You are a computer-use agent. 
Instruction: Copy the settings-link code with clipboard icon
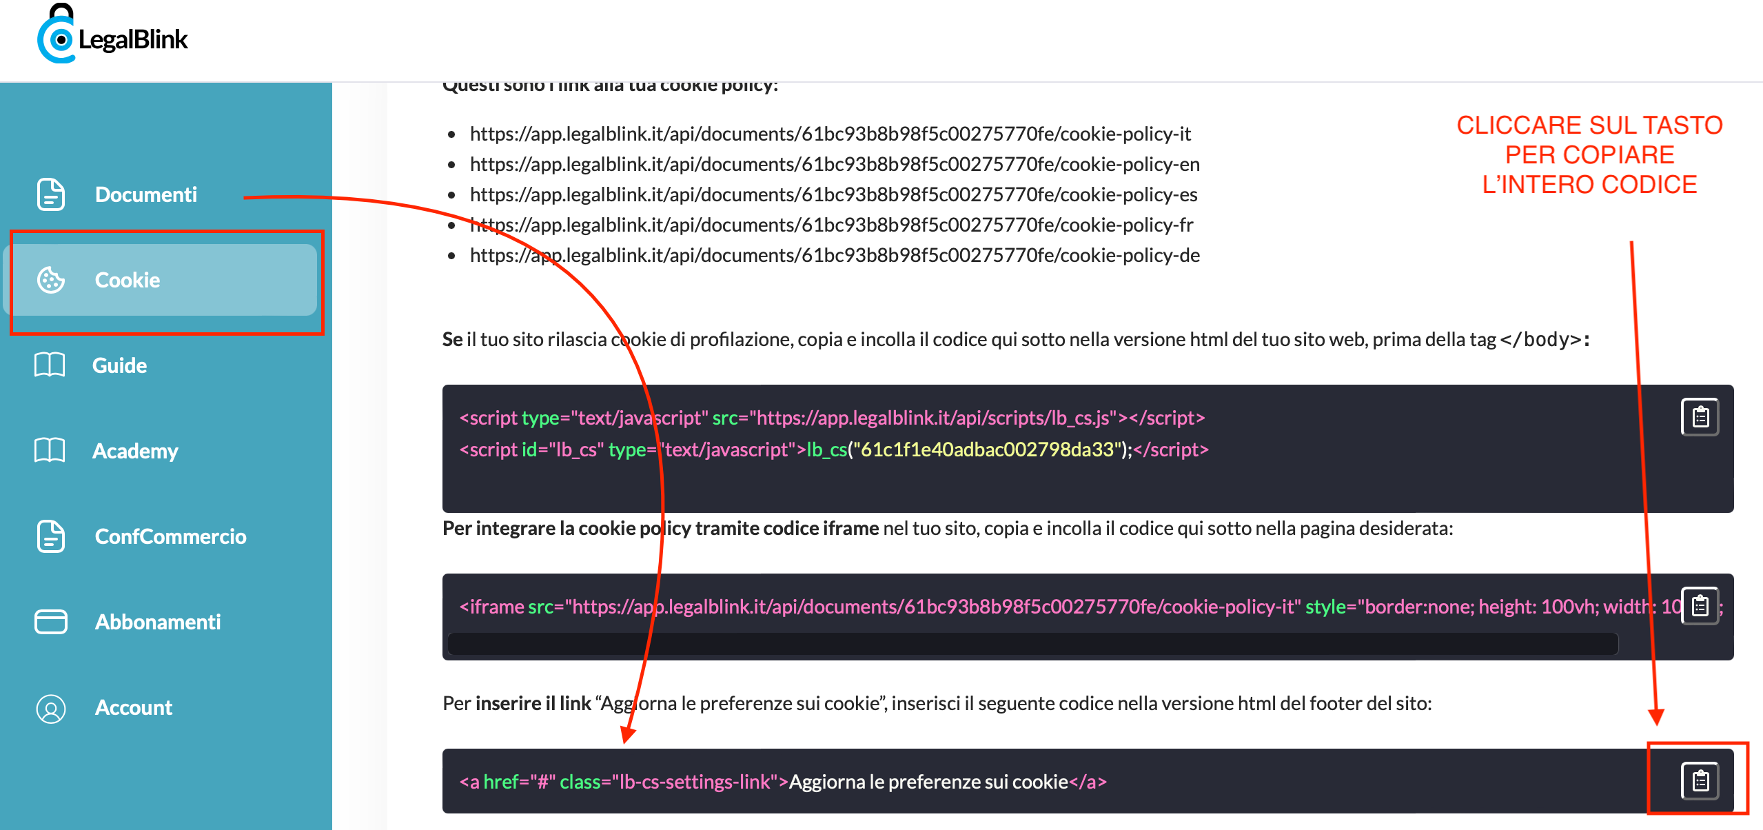[x=1700, y=781]
